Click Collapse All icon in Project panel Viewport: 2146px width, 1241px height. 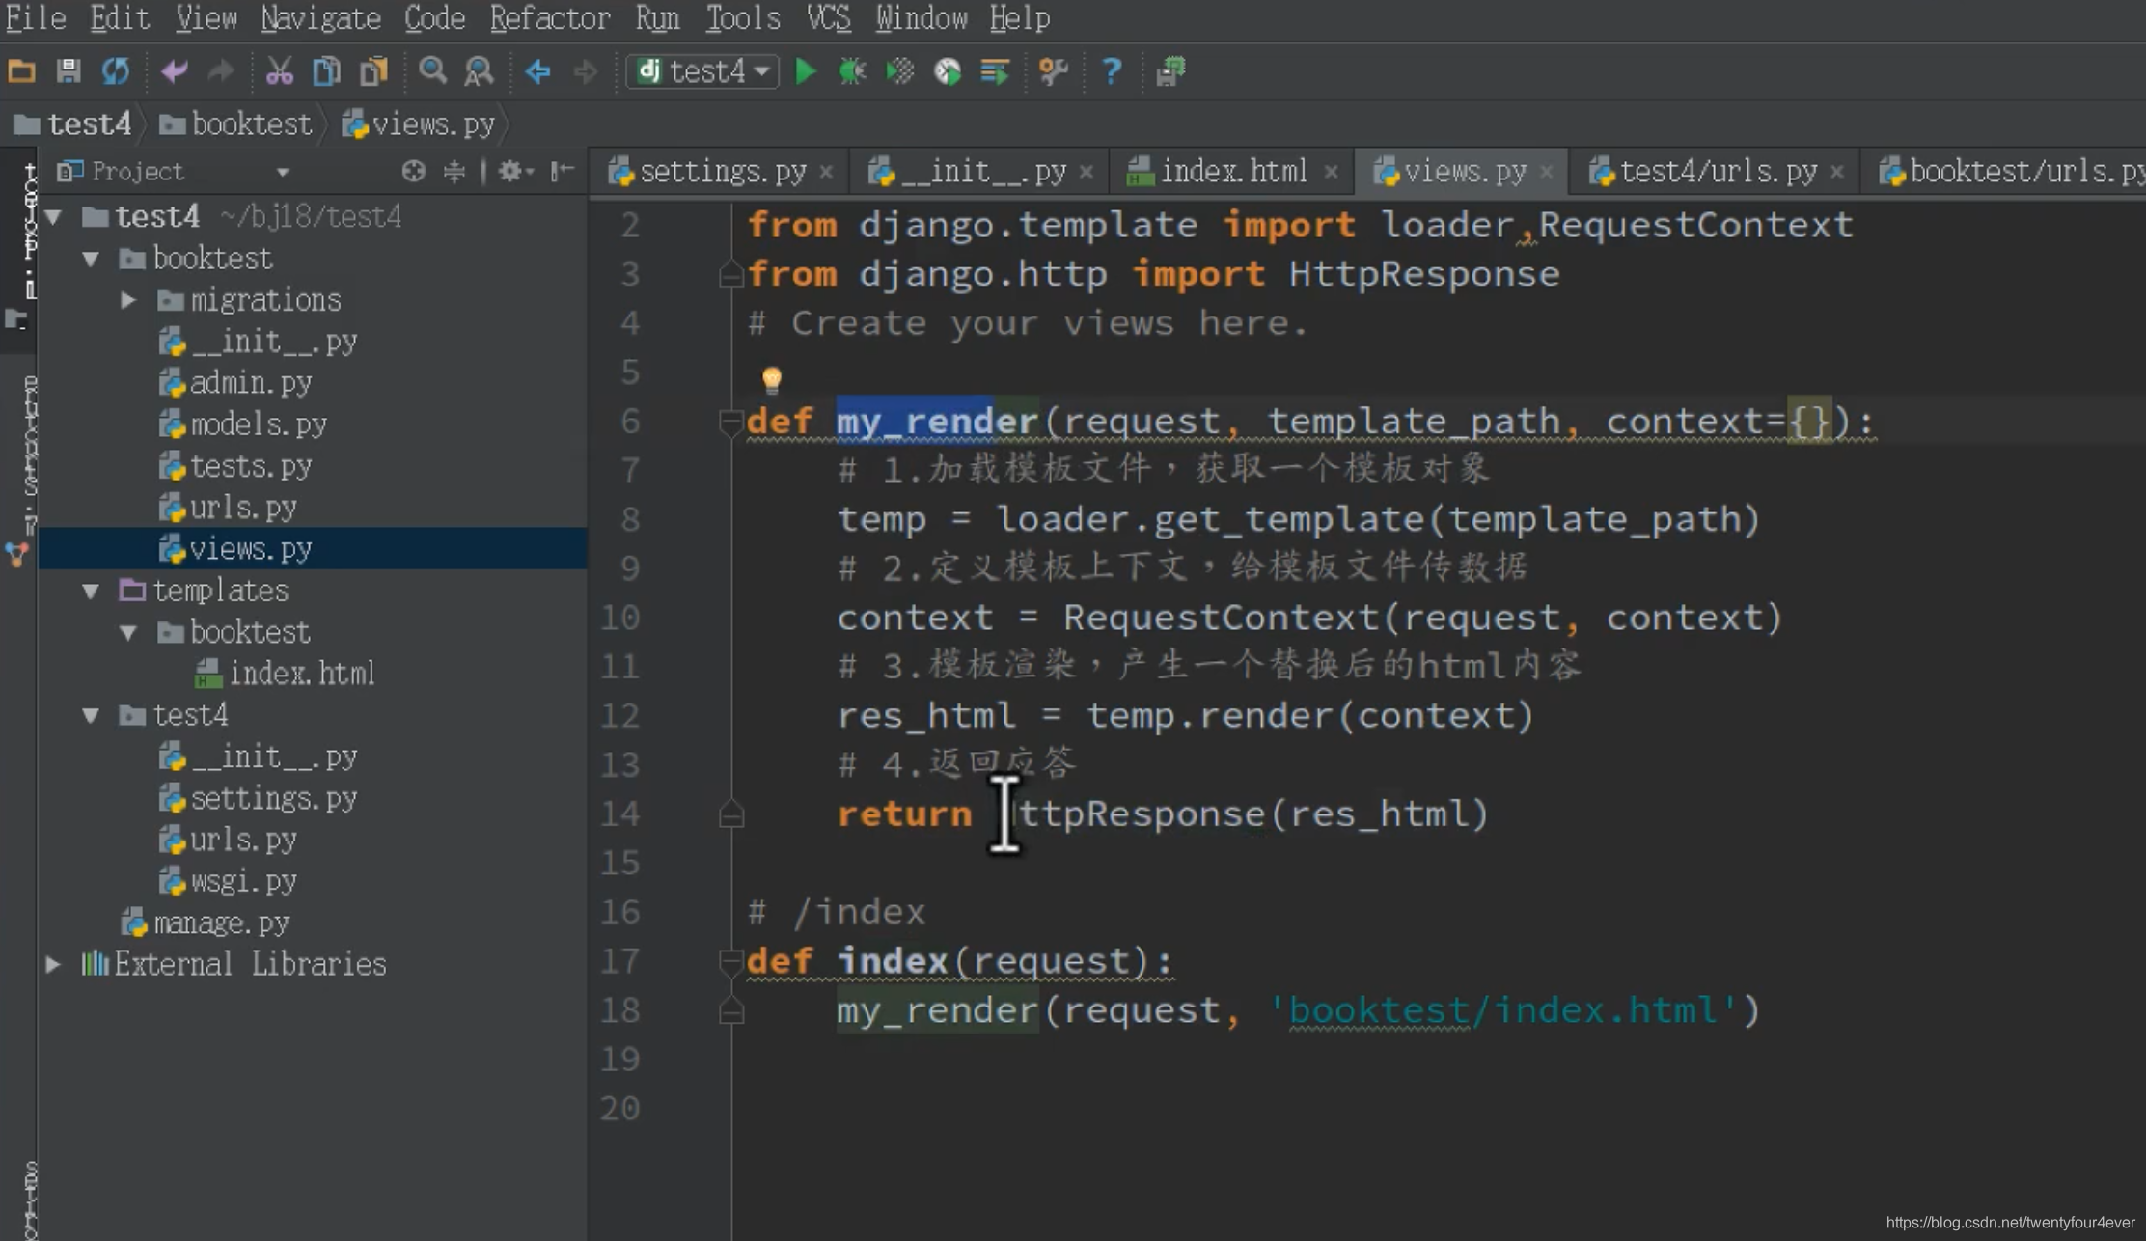coord(454,172)
